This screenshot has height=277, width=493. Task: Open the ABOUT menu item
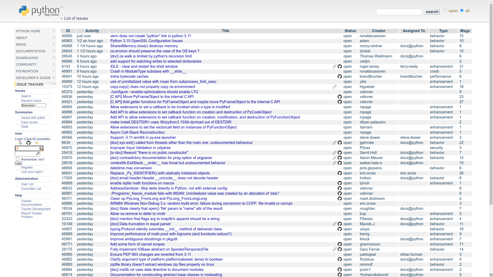[x=35, y=38]
